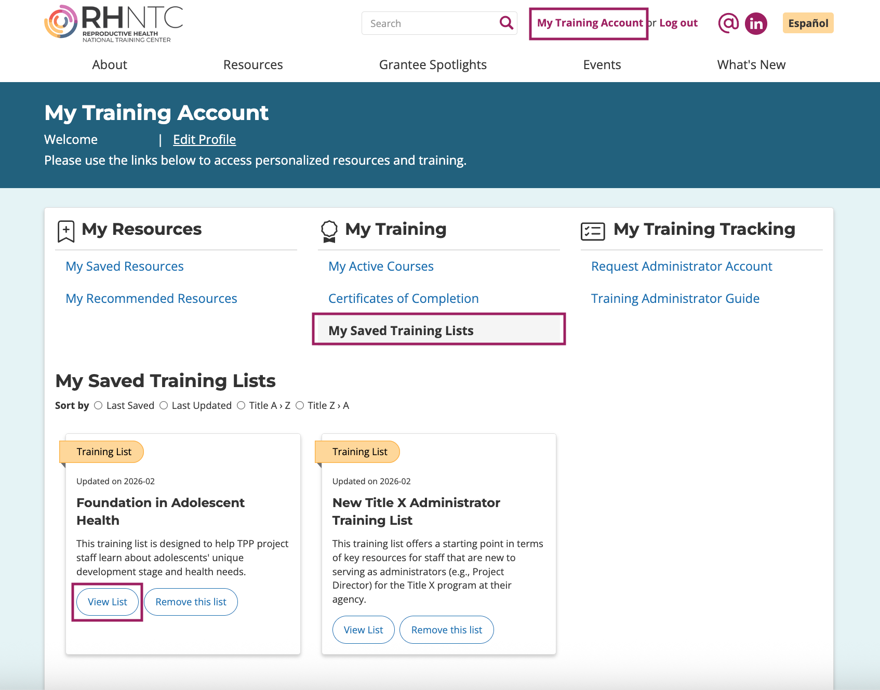Remove the New Title X Administrator list
880x690 pixels.
(446, 629)
